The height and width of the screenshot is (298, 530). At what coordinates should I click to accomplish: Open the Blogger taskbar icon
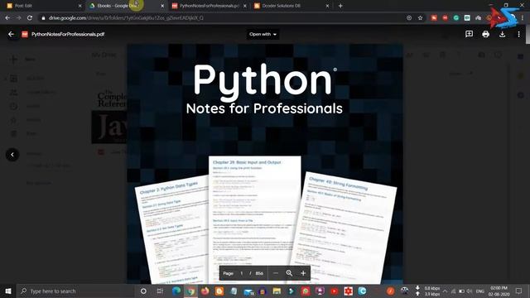coord(219,291)
